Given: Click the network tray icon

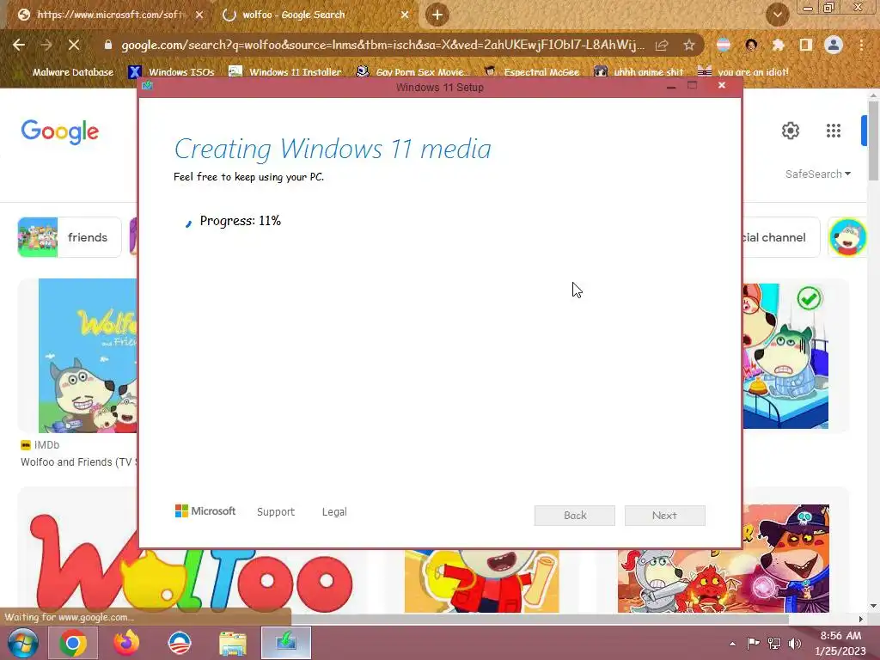Looking at the screenshot, I should 774,643.
